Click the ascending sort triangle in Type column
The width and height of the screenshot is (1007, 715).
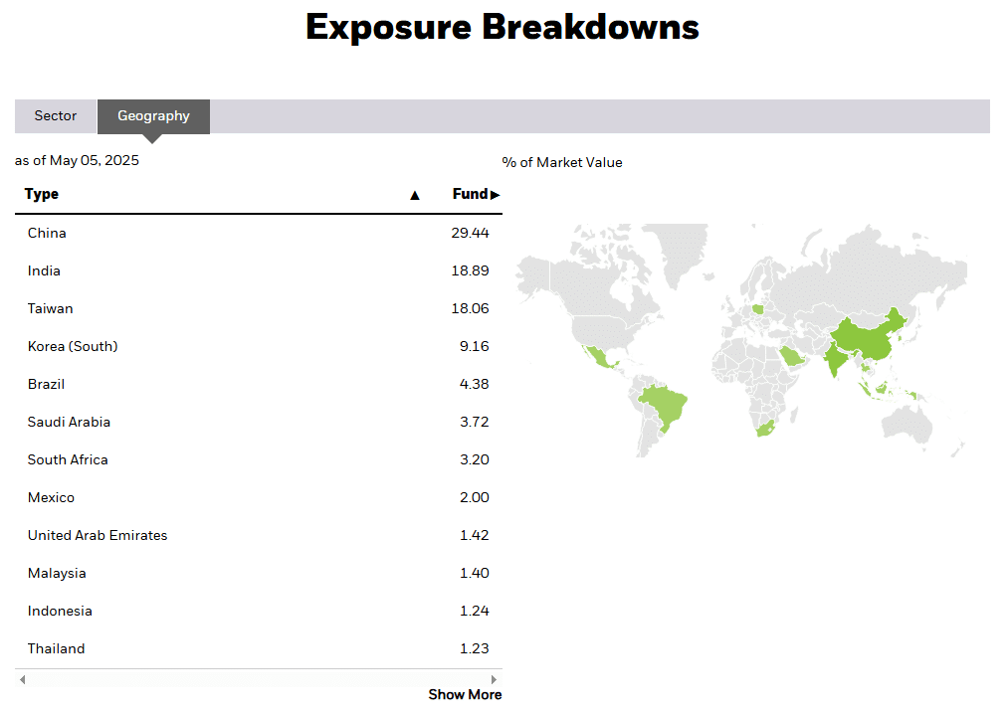tap(415, 195)
